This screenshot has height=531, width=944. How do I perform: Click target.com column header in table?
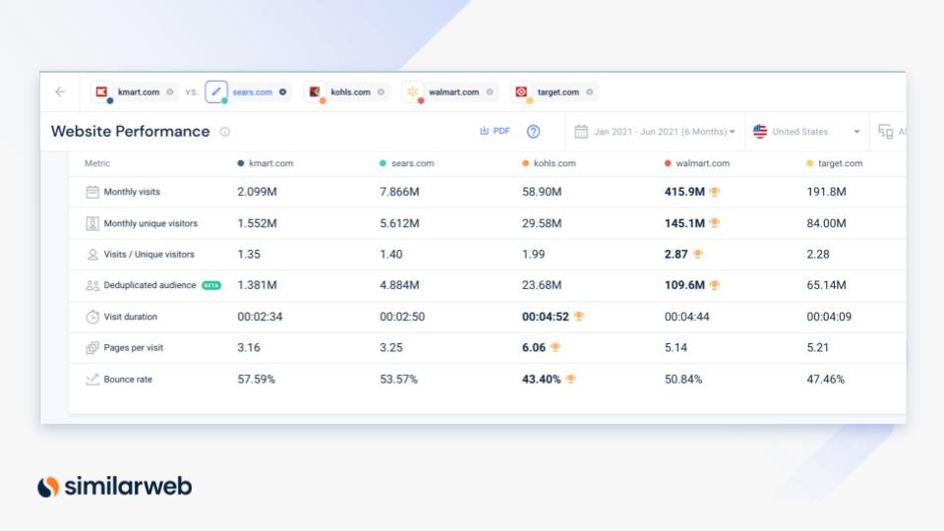click(835, 163)
